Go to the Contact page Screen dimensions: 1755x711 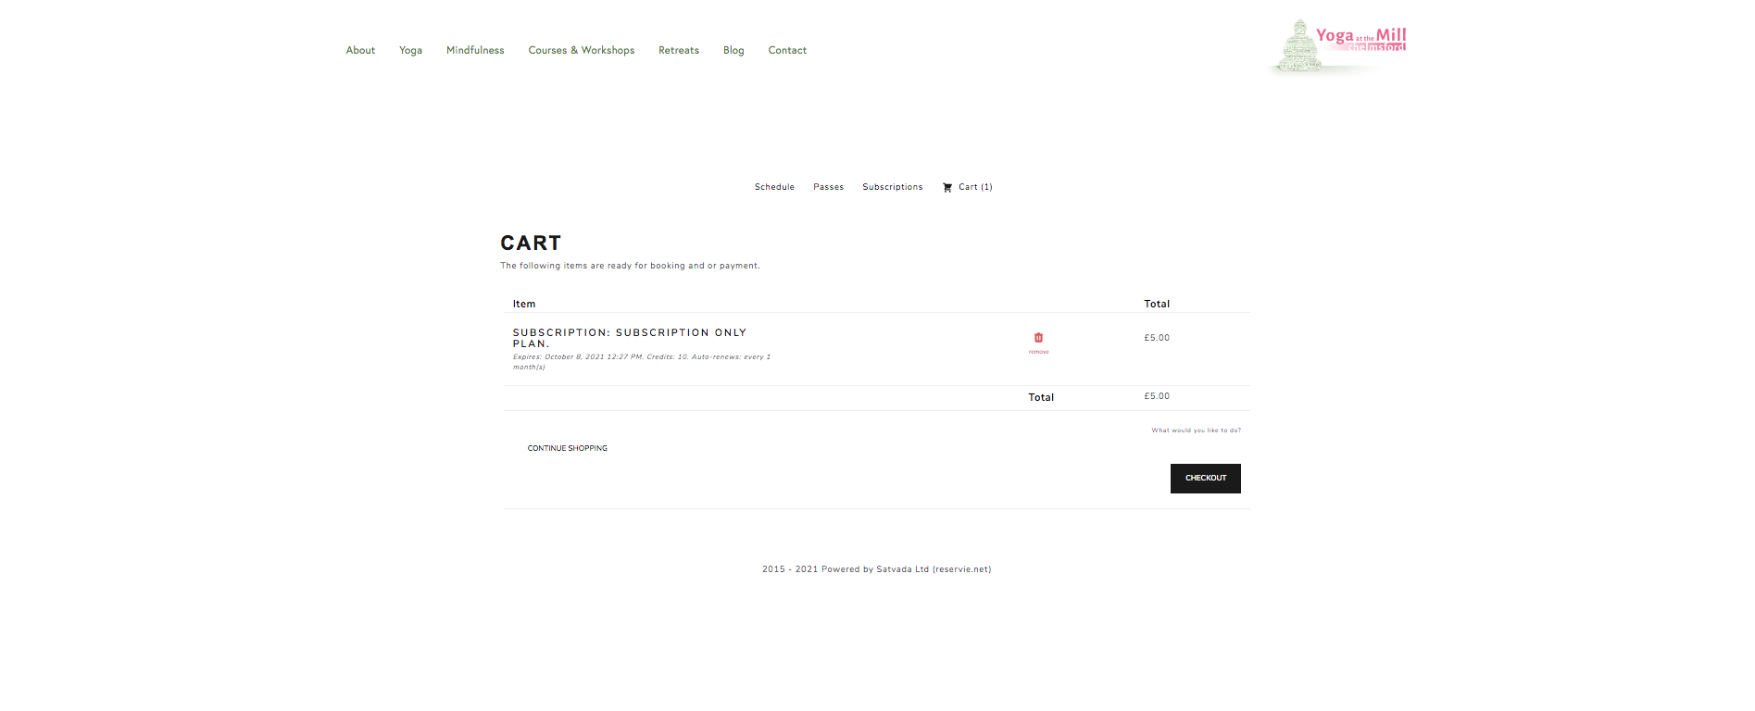(787, 50)
